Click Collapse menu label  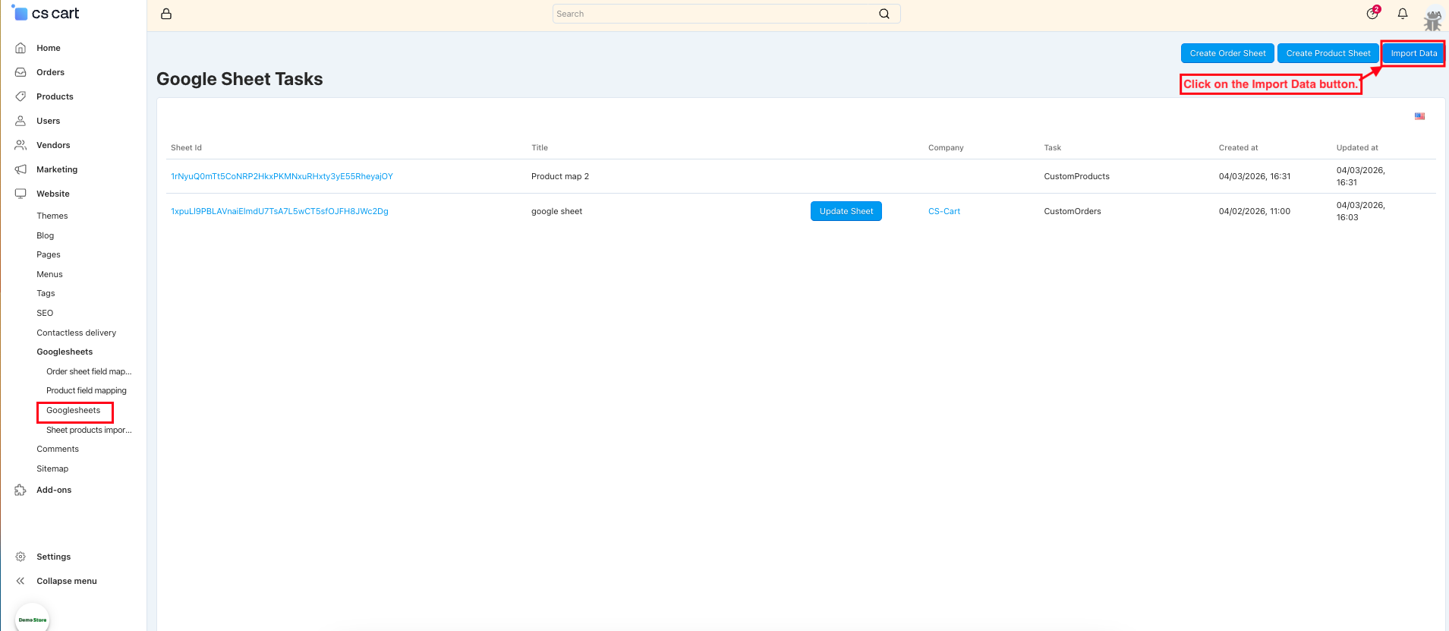coord(67,581)
